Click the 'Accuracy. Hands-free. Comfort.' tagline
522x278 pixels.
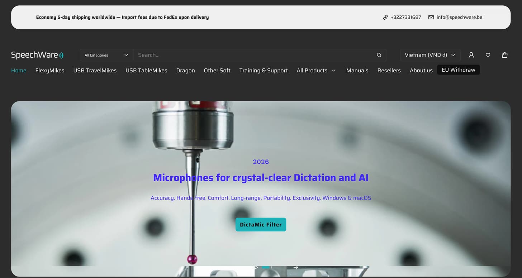click(x=261, y=198)
